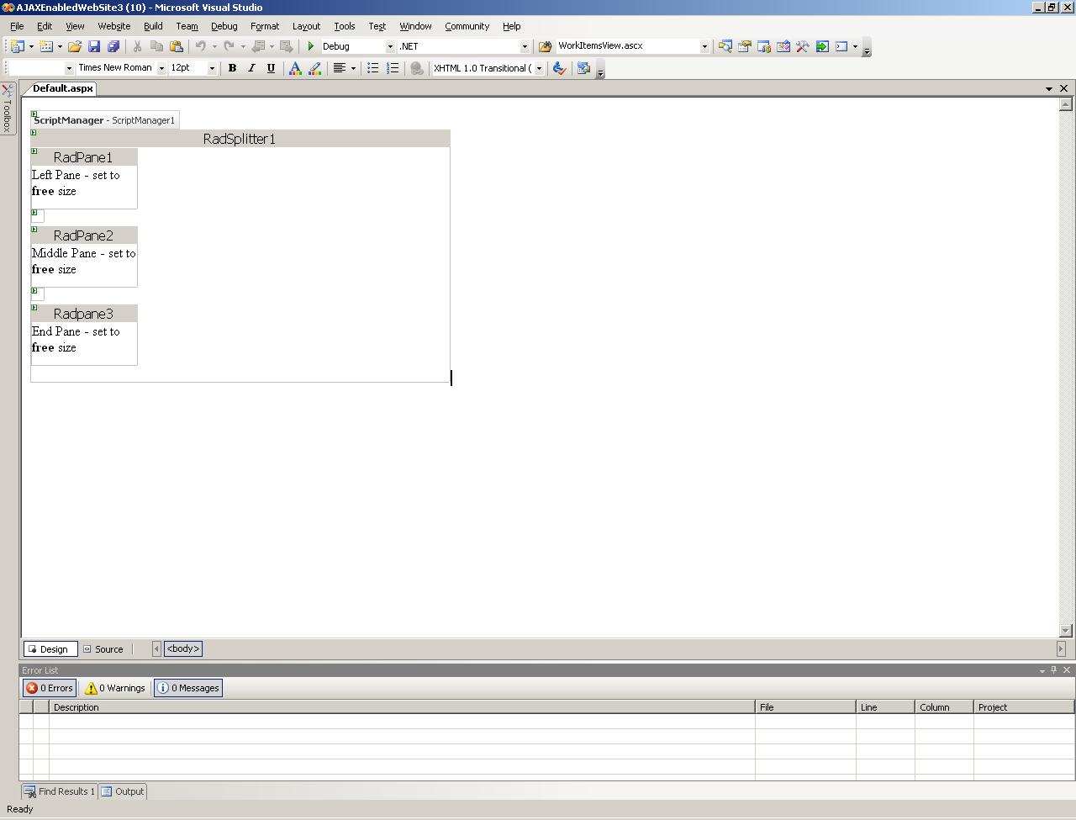Open the Properties Window icon
This screenshot has height=820, width=1076.
[x=744, y=46]
